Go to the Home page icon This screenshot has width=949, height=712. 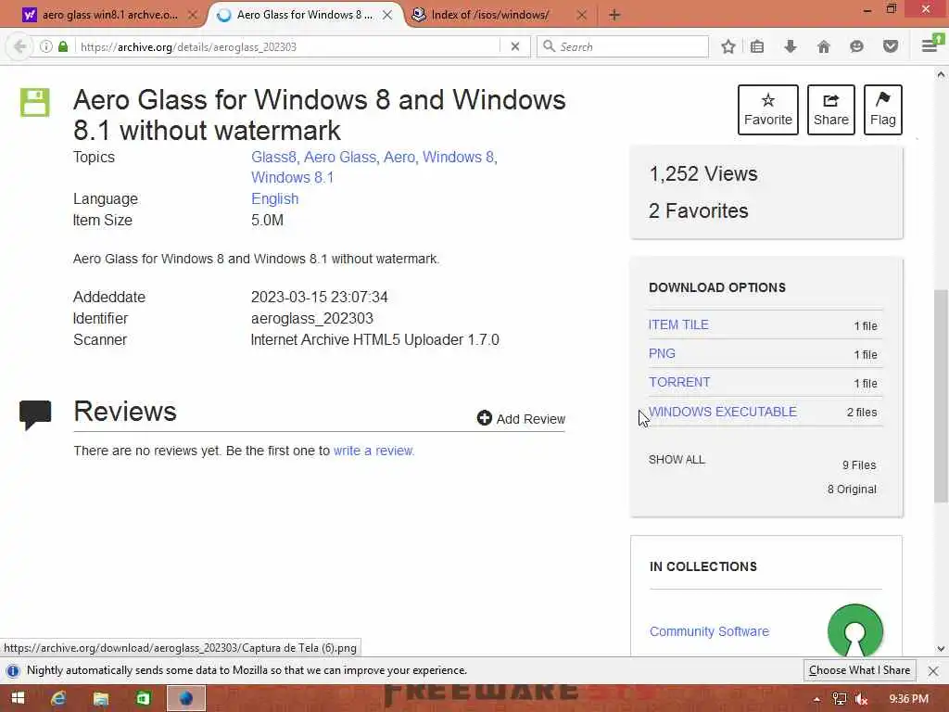coord(824,46)
